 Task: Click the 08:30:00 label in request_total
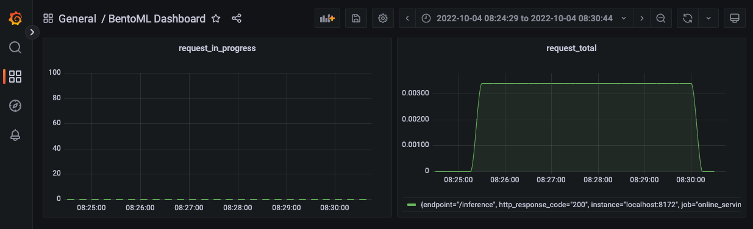pos(690,180)
